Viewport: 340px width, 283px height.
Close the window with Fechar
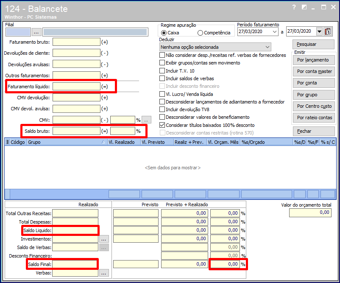point(314,131)
